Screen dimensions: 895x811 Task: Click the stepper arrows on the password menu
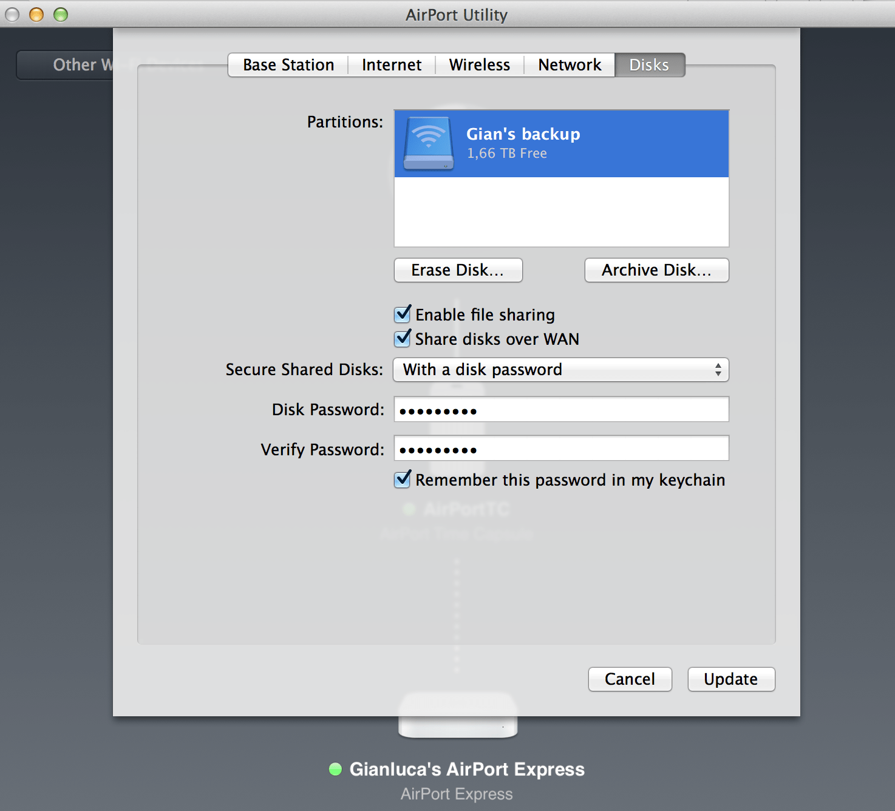(x=719, y=370)
